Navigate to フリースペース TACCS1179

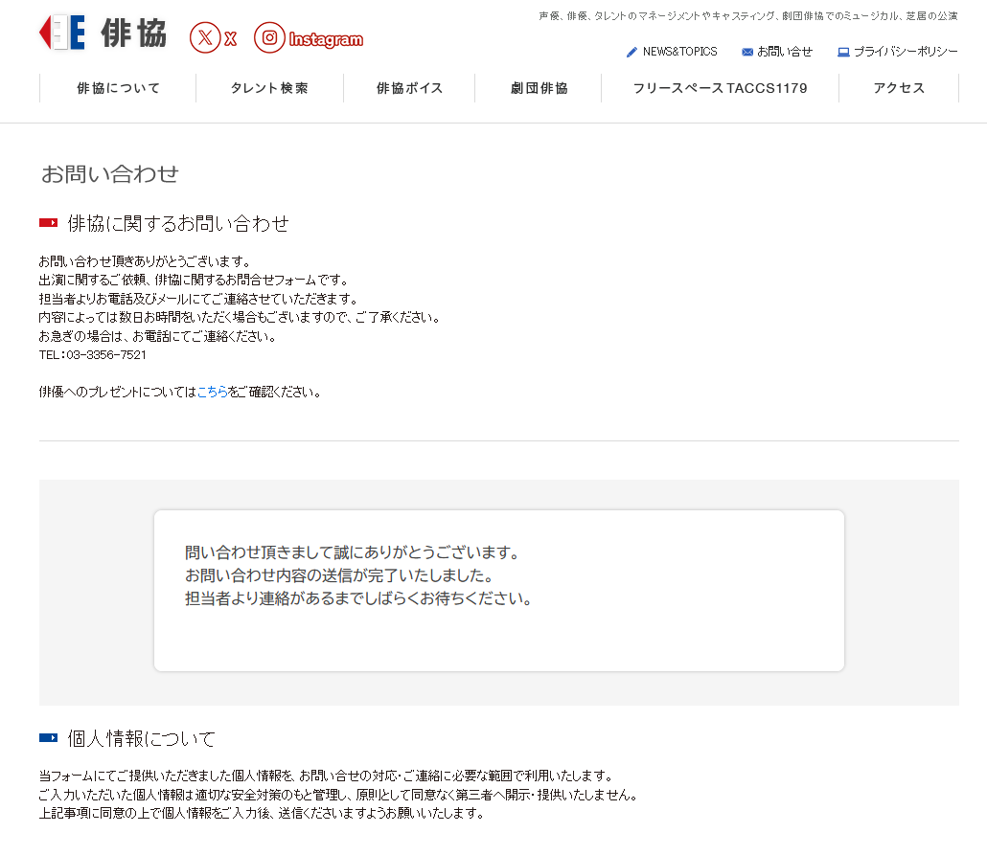[720, 88]
